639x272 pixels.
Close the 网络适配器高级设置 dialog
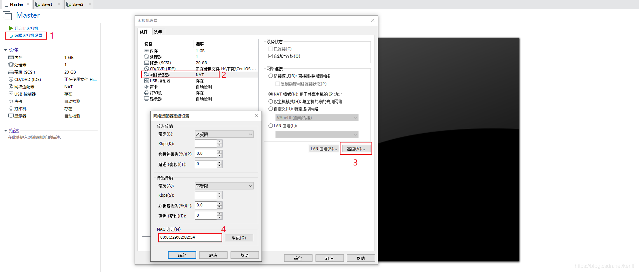tap(257, 116)
